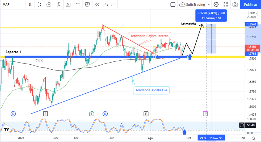Take a chart snapshot with the camera icon

tap(235, 5)
